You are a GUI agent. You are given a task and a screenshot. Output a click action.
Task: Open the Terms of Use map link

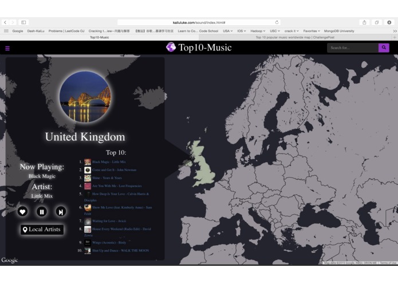pos(388,263)
